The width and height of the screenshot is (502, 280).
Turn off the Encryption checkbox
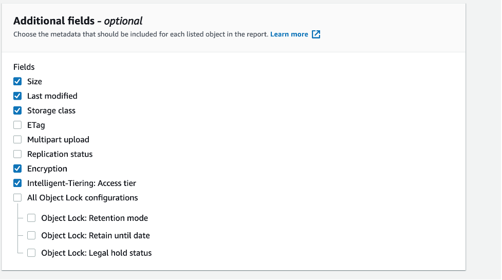point(17,169)
